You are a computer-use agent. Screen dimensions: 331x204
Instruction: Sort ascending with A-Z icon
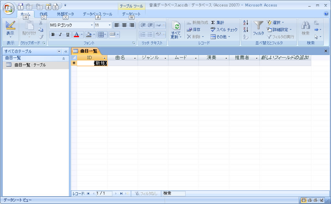coord(245,23)
